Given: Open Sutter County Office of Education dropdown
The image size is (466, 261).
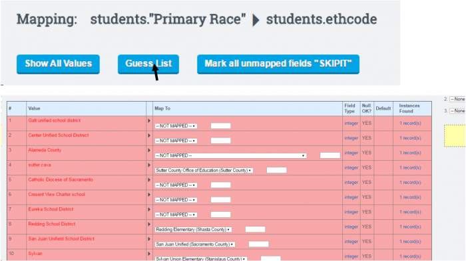Looking at the screenshot, I should click(204, 170).
